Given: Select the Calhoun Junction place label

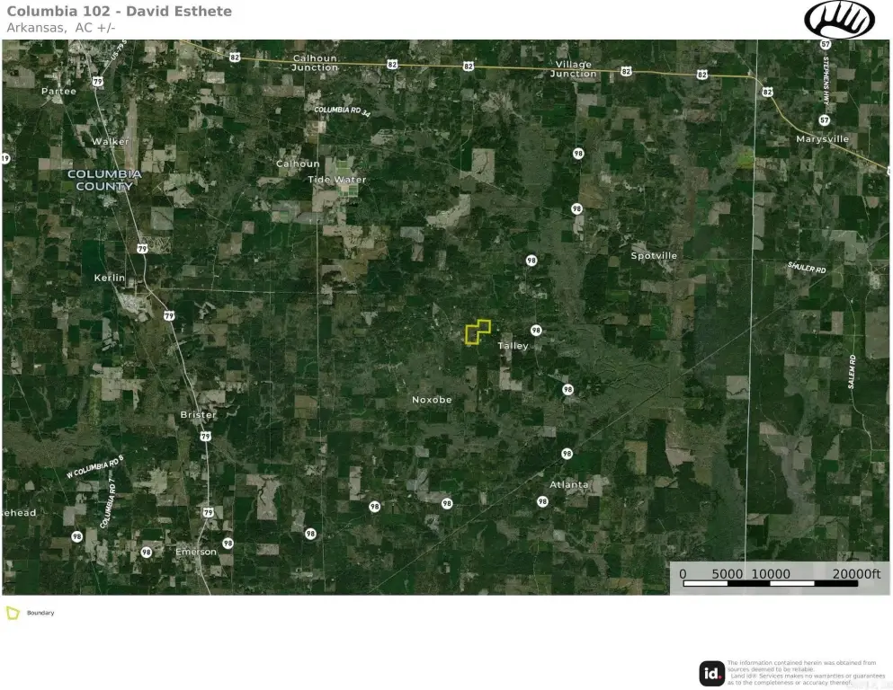Looking at the screenshot, I should [x=315, y=63].
